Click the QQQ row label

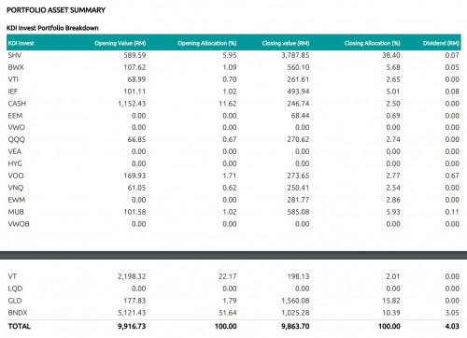click(17, 139)
